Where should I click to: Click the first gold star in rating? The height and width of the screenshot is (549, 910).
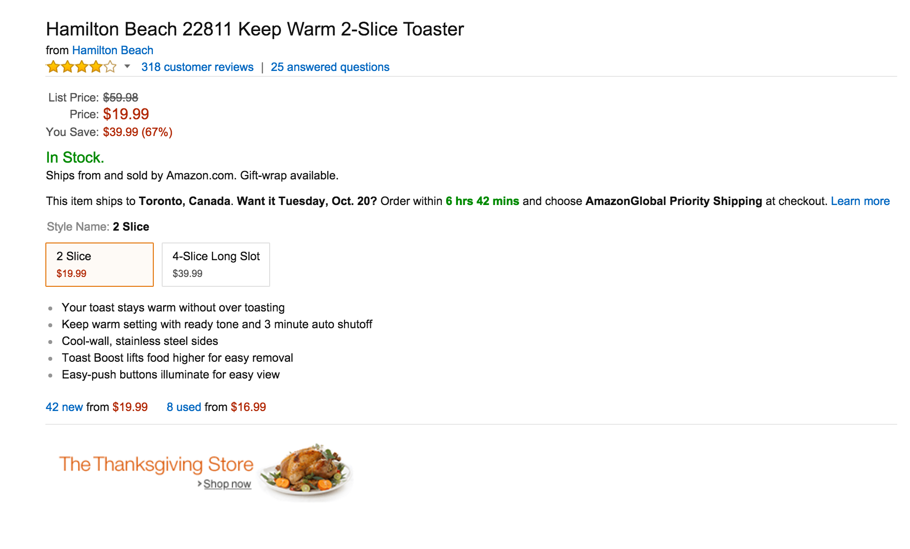point(53,67)
